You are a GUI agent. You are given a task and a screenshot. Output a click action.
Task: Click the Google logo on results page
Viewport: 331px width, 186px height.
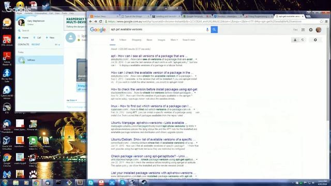coord(98,29)
